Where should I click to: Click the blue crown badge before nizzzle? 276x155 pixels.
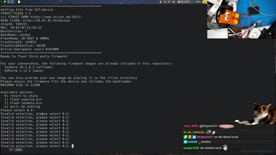tap(185, 142)
